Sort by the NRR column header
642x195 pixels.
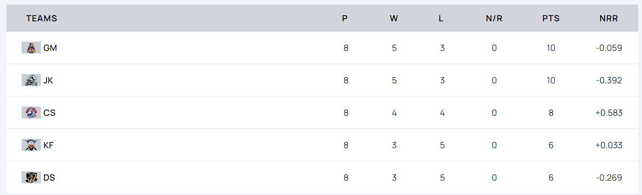tap(609, 18)
